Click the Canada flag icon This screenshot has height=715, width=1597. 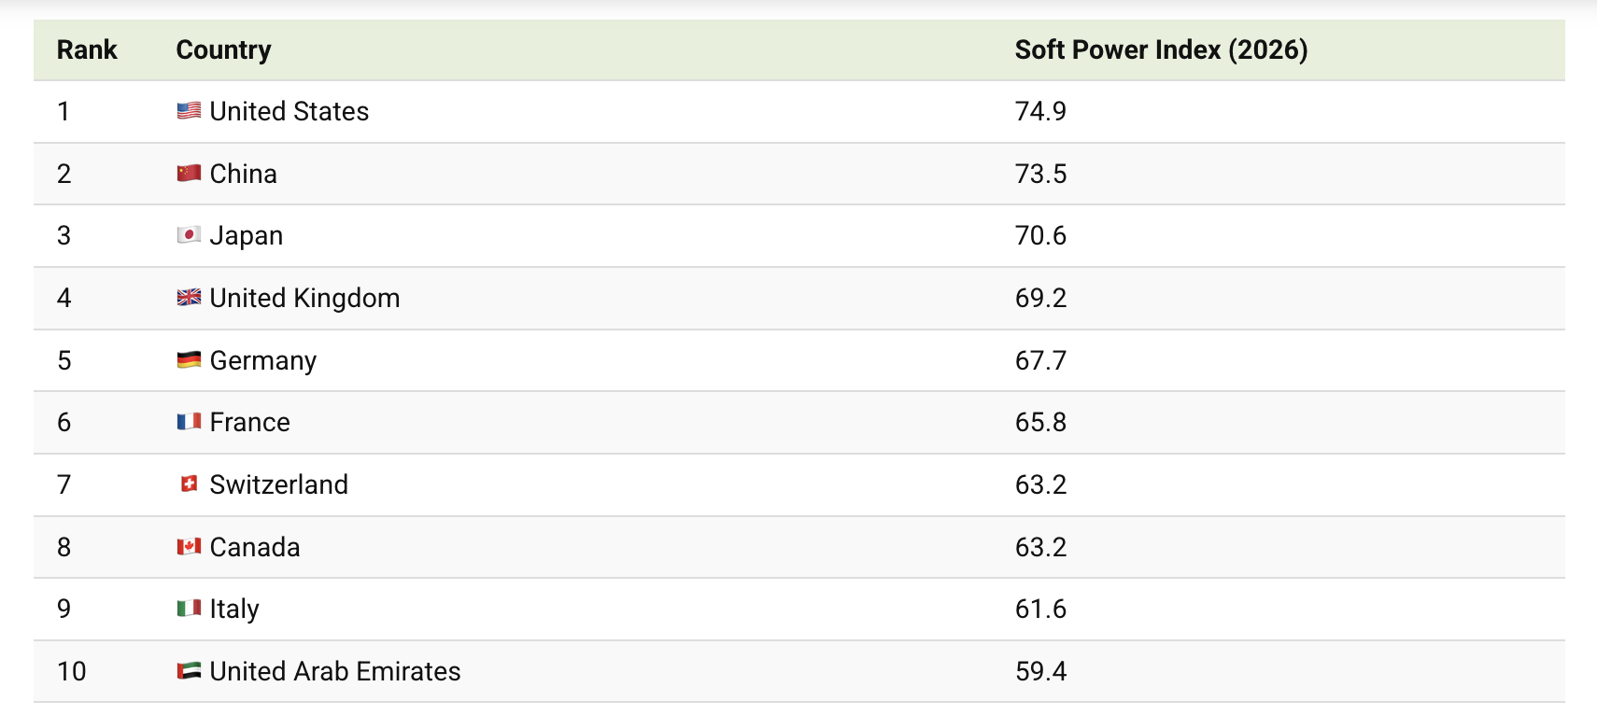[x=189, y=547]
